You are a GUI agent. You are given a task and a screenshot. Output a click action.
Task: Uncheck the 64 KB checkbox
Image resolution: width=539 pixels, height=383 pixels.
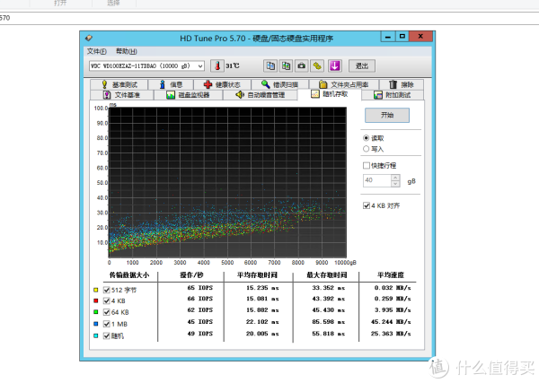(107, 312)
